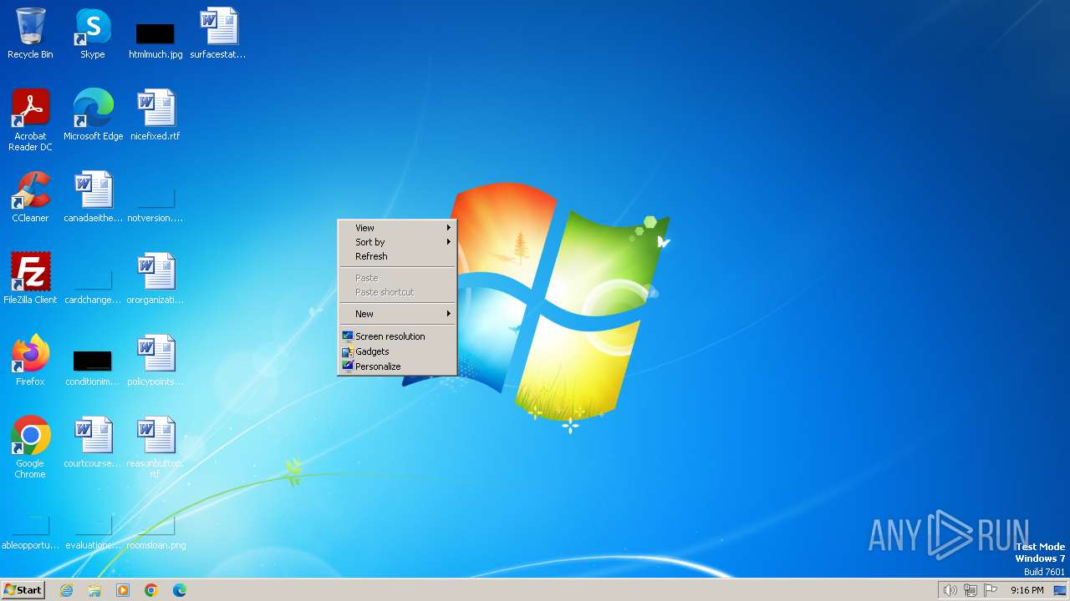Choose Personalize in the context menu

pos(397,366)
